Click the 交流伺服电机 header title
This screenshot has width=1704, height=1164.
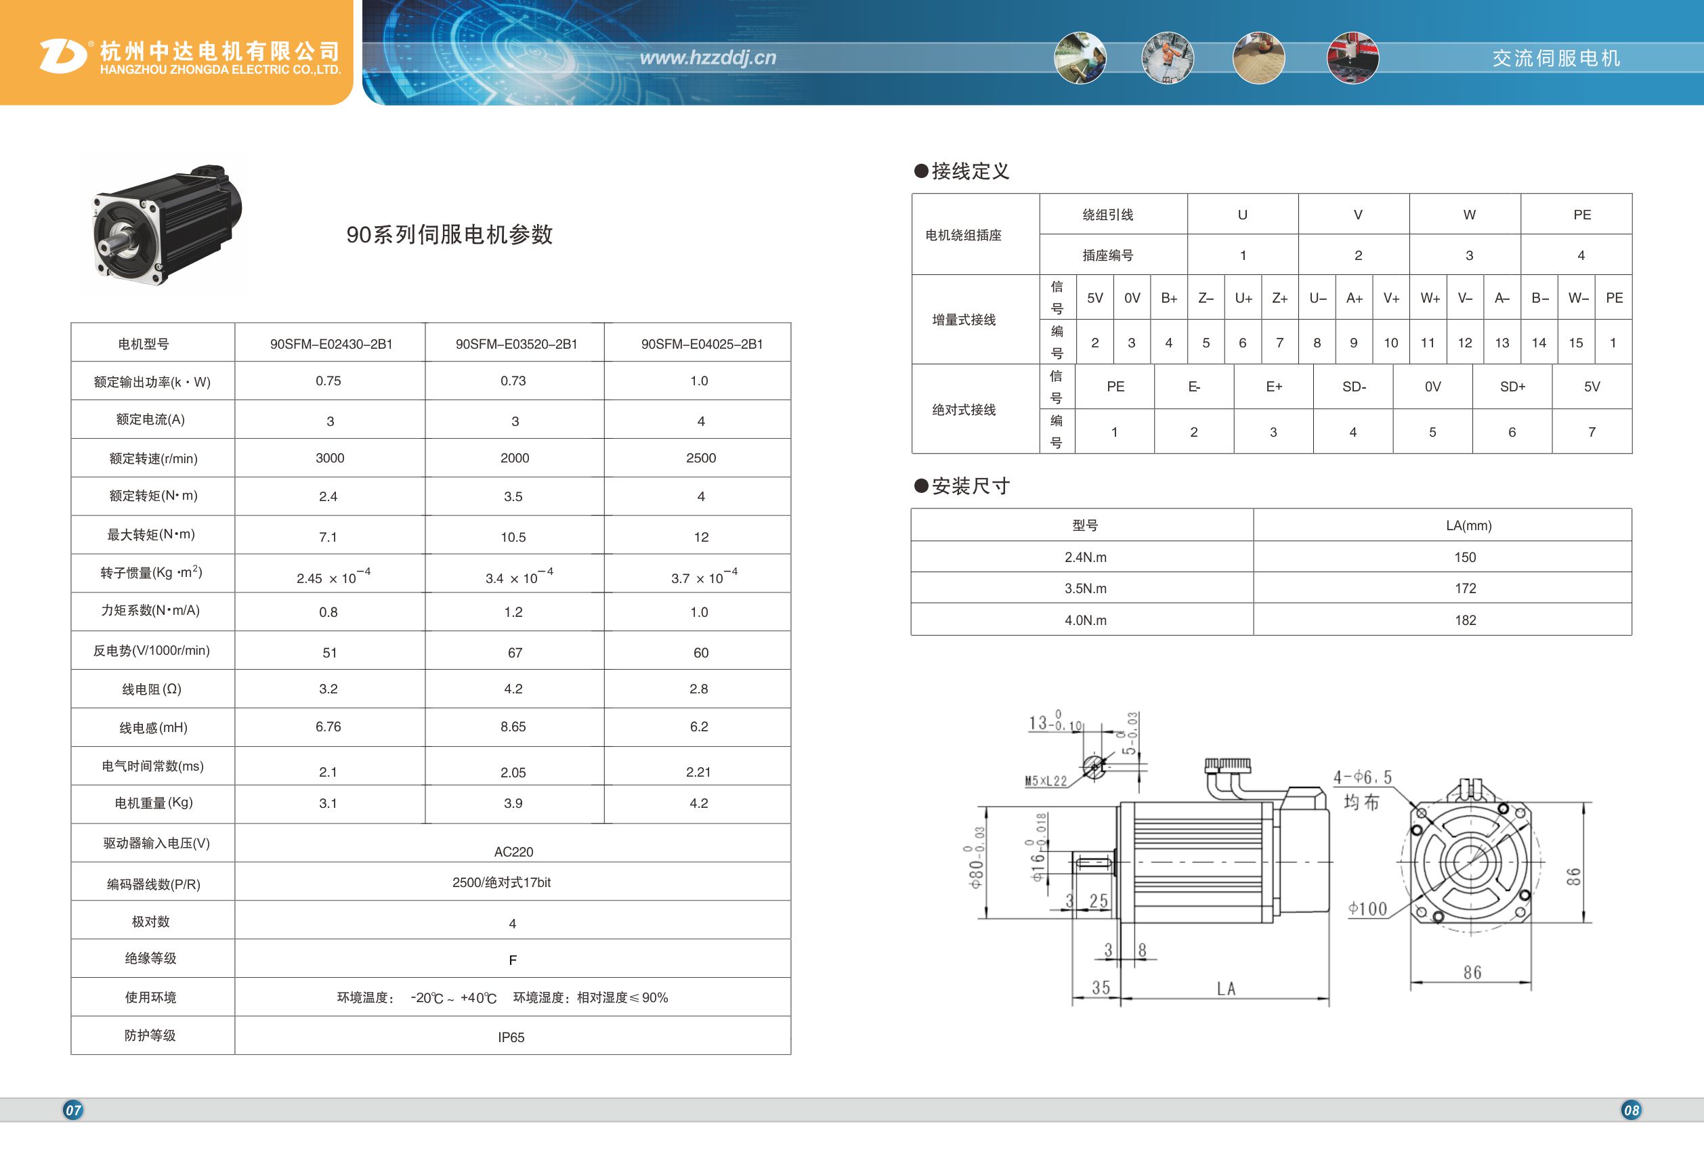click(x=1556, y=58)
